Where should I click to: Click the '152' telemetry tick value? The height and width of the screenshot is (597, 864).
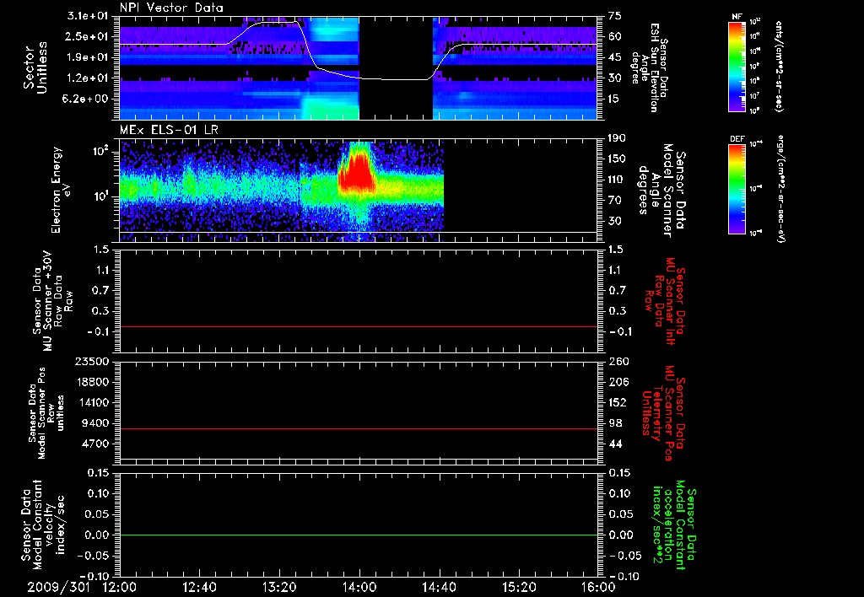(618, 402)
